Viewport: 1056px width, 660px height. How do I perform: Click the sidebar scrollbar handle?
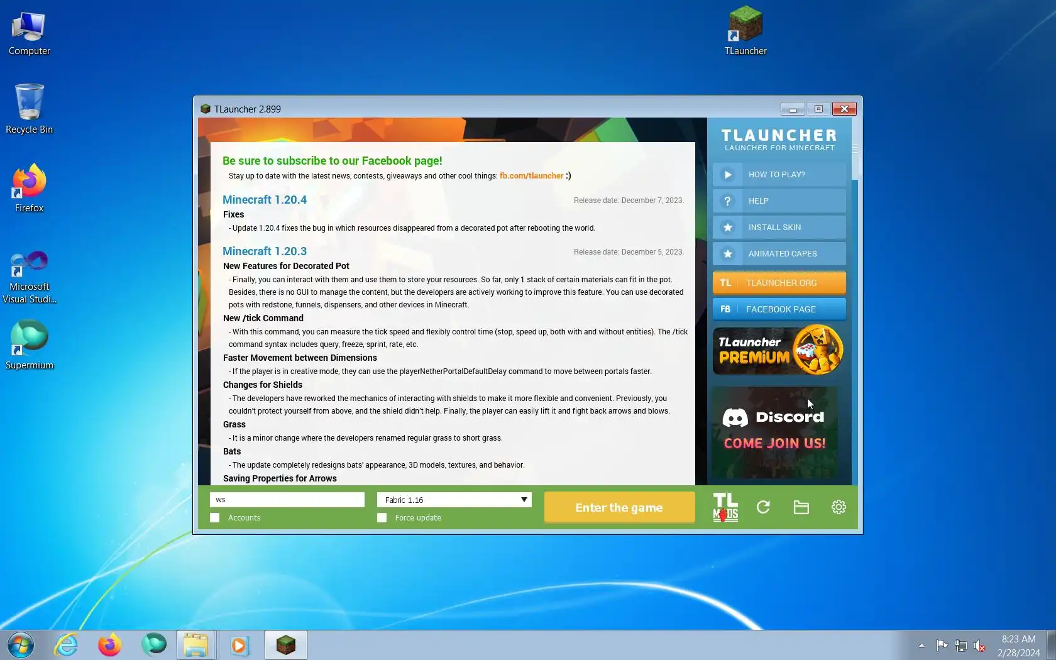point(855,148)
